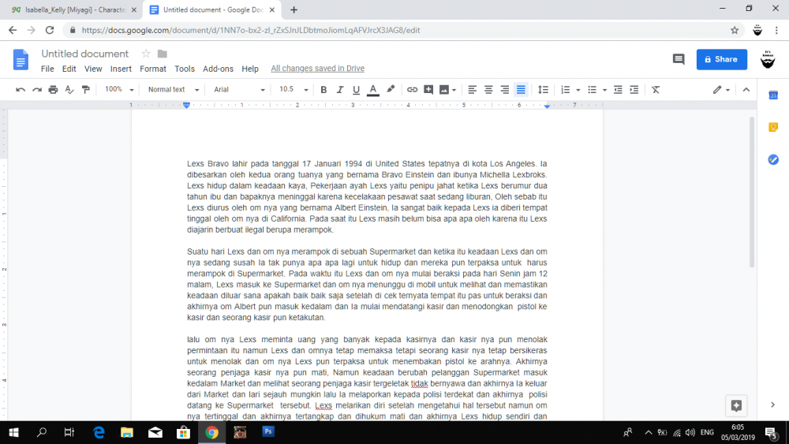Image resolution: width=789 pixels, height=444 pixels.
Task: Print the document
Action: click(53, 89)
